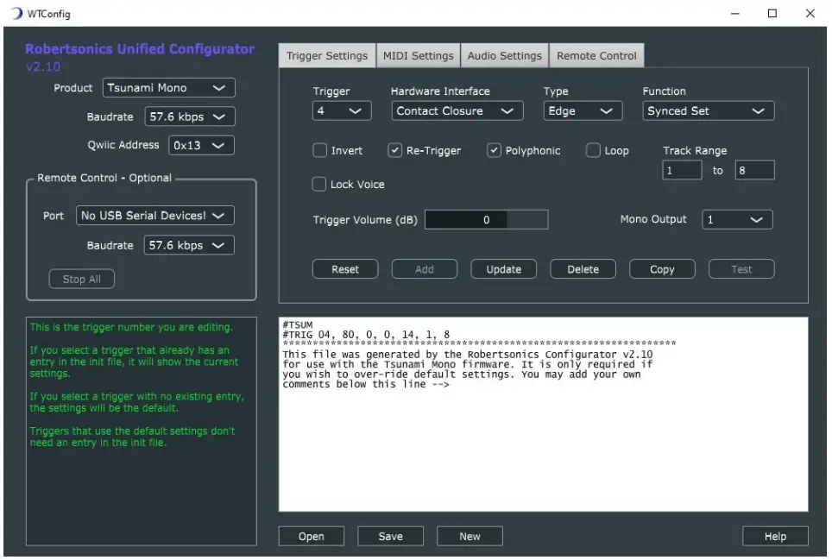Click the Help button
This screenshot has width=832, height=560.
coord(775,537)
